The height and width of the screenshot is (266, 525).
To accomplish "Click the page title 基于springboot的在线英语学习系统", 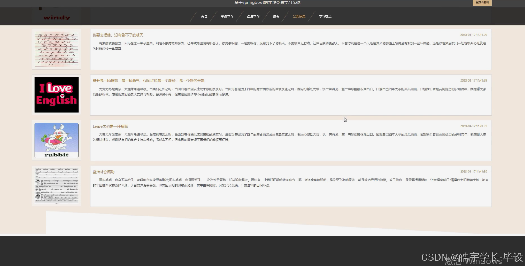I will 267,3.
